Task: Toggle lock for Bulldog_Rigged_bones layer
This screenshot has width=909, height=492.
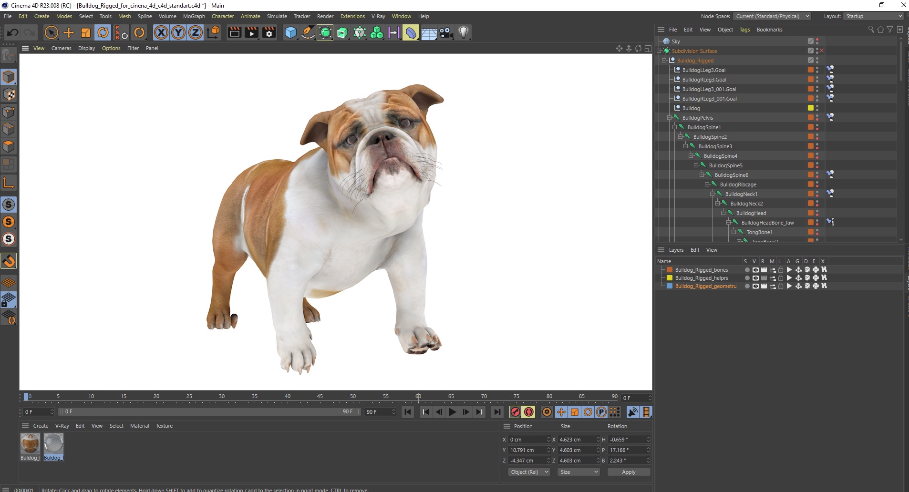Action: pyautogui.click(x=781, y=270)
